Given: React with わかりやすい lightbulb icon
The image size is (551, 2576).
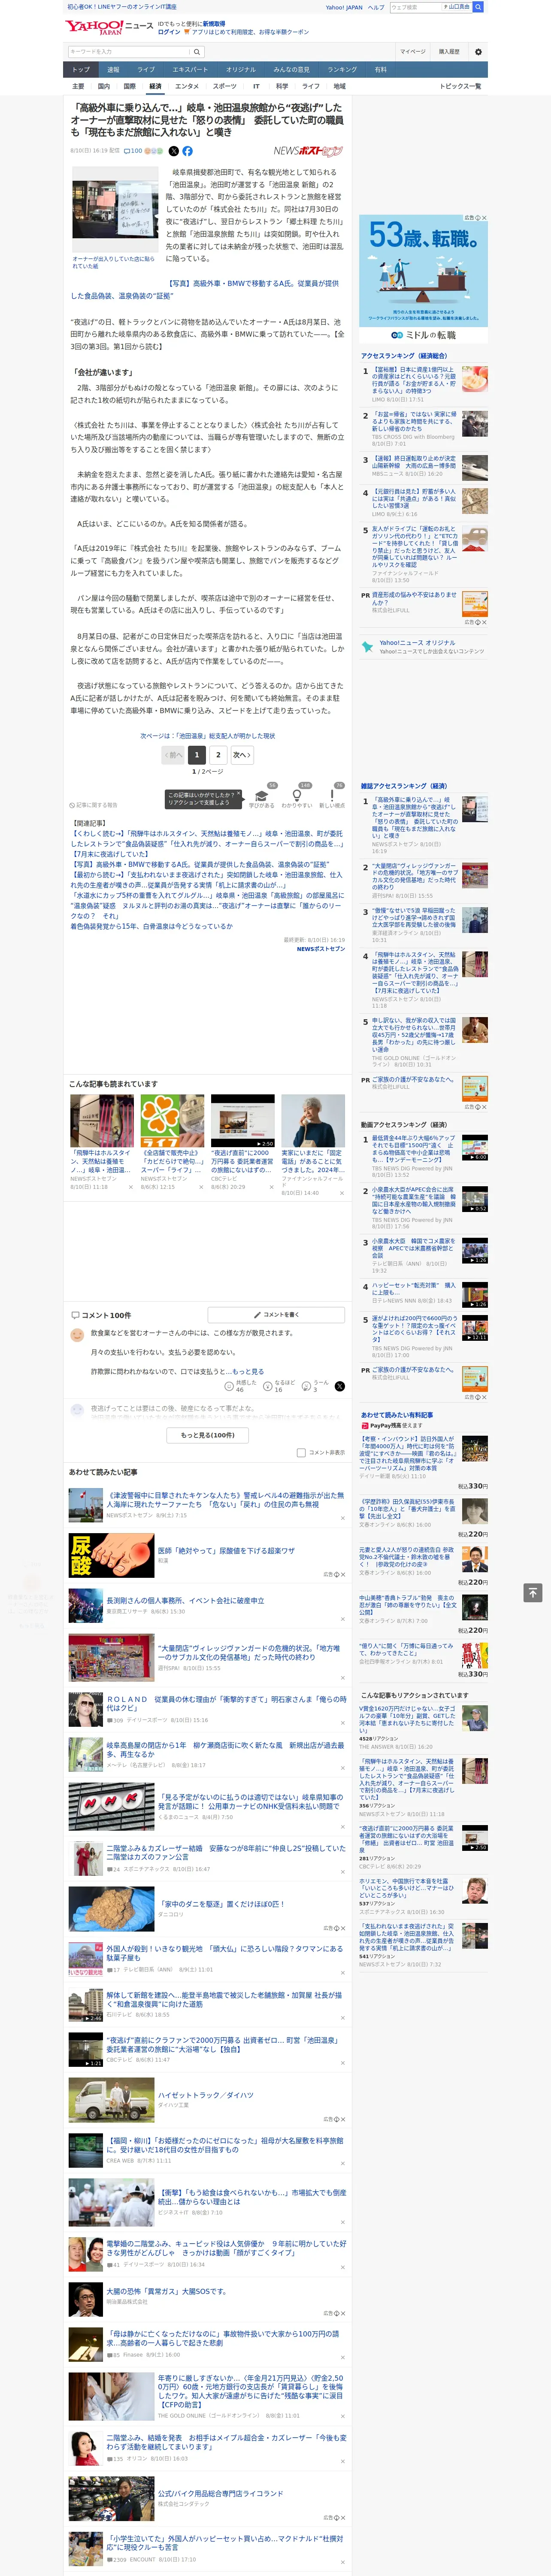Looking at the screenshot, I should click(x=297, y=797).
